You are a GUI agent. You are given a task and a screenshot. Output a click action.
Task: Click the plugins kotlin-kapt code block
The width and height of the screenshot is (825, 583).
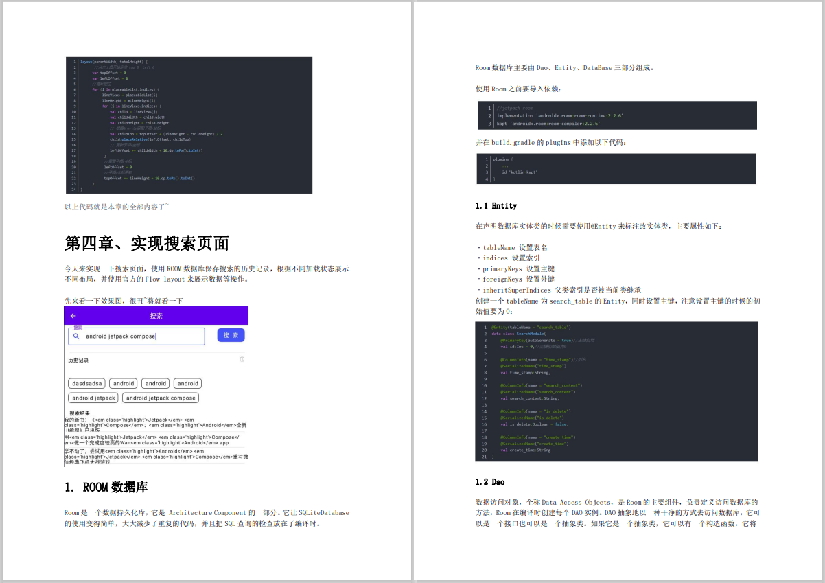pos(616,168)
